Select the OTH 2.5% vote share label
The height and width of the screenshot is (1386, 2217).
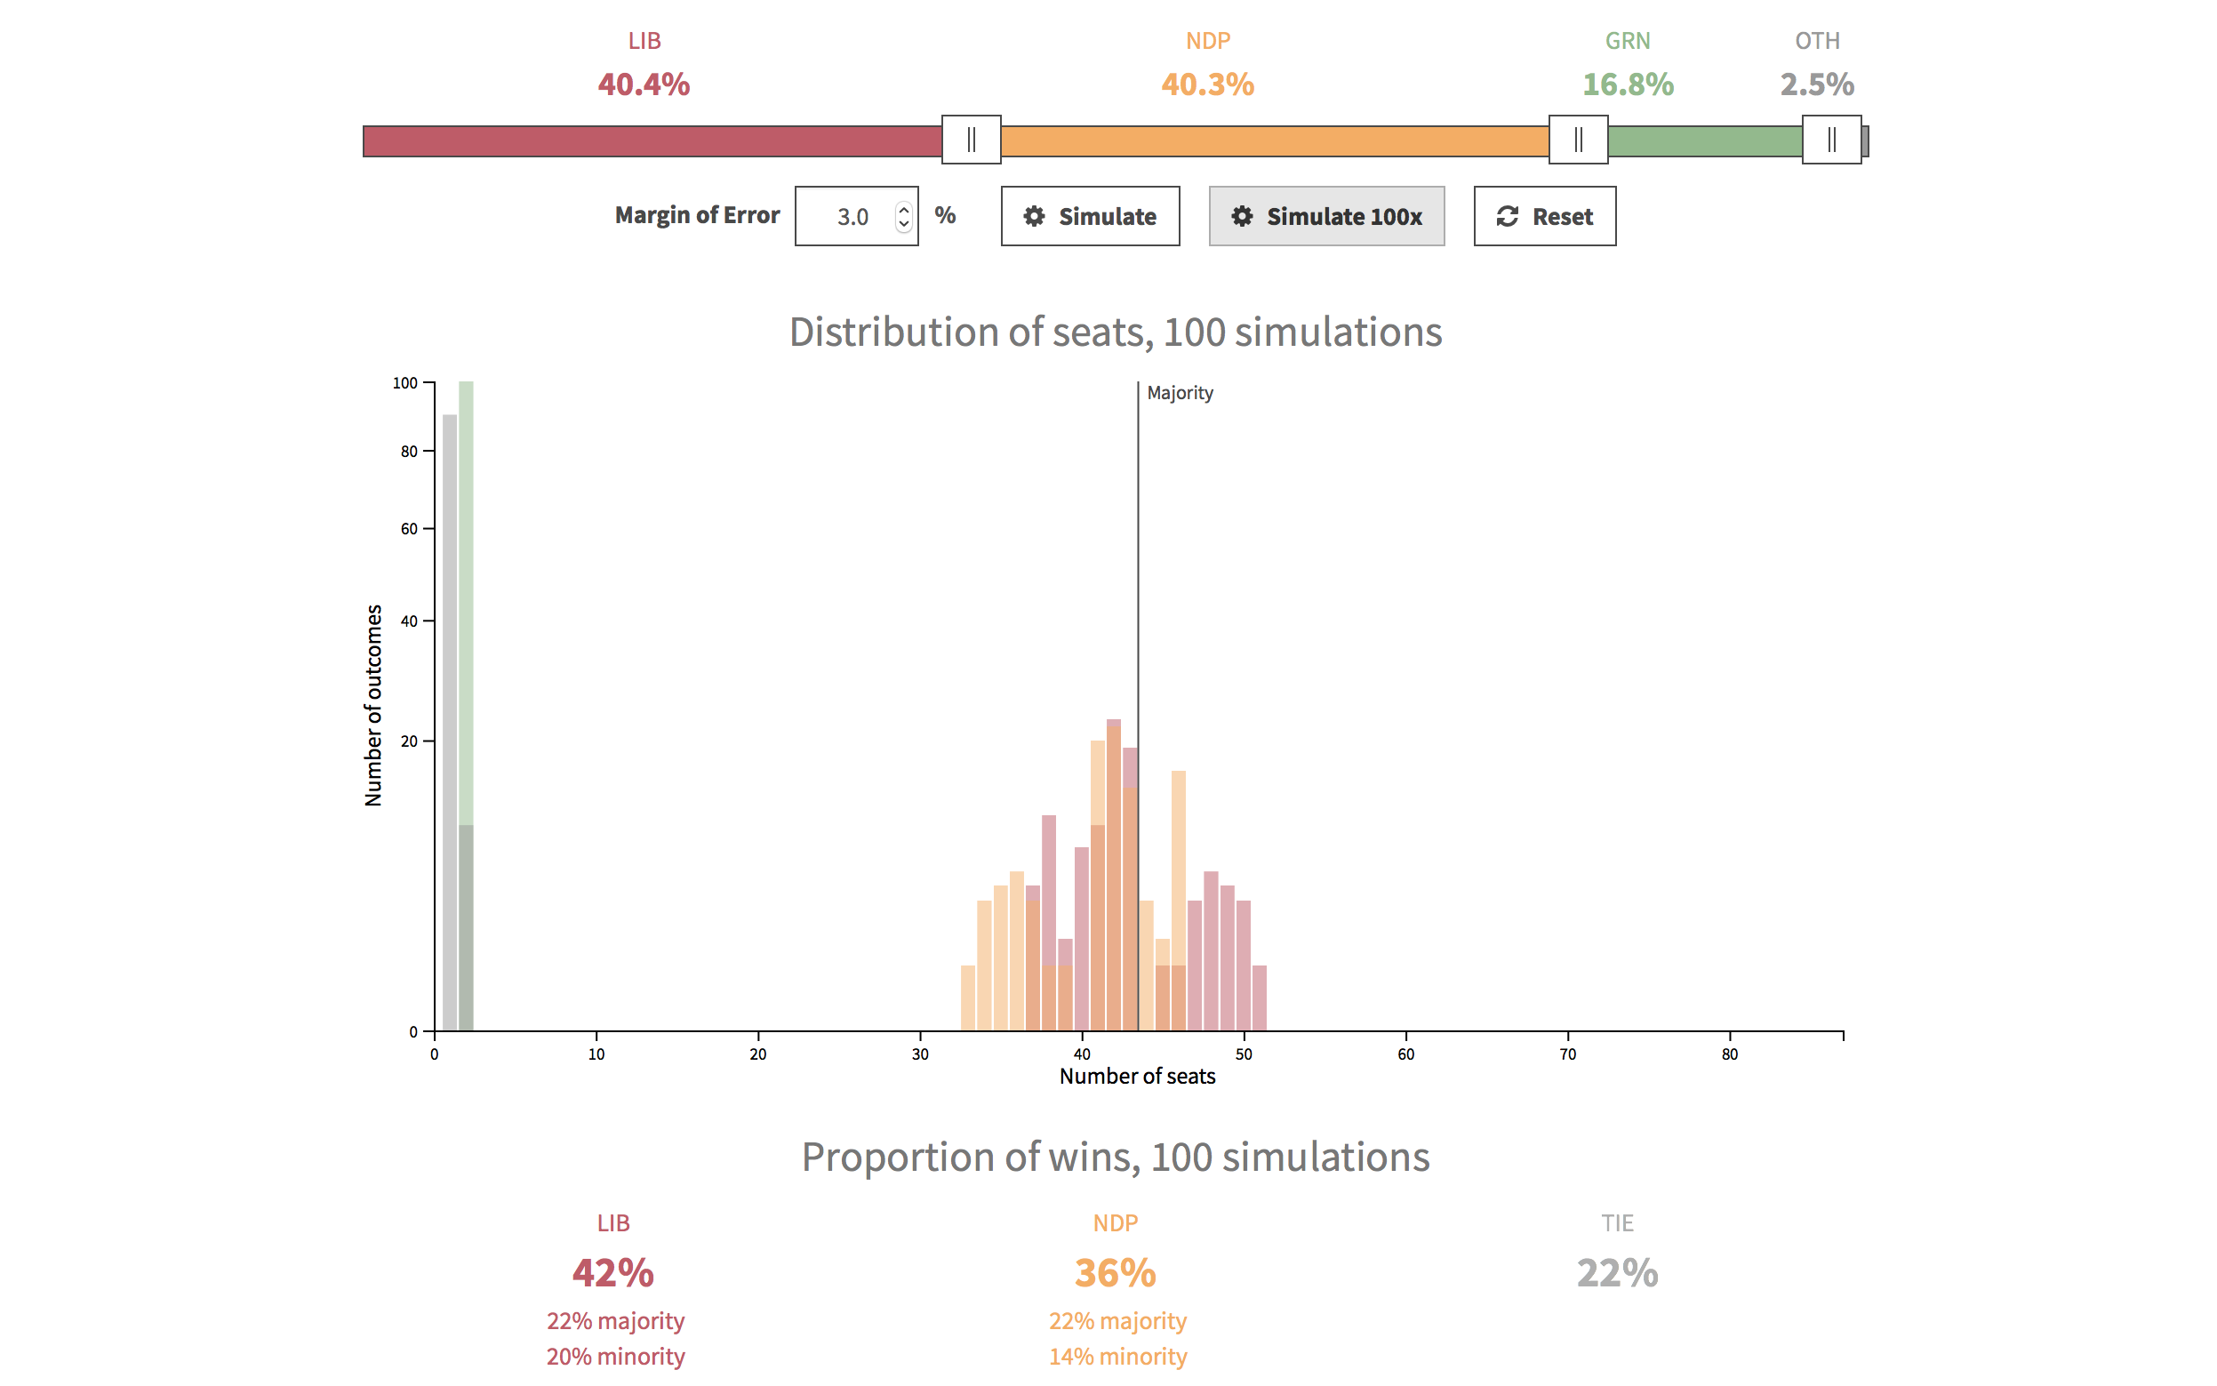tap(1816, 84)
